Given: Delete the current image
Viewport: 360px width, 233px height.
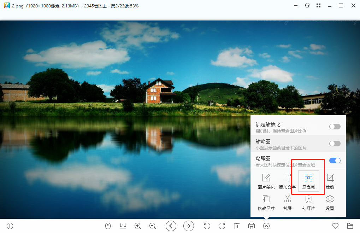Looking at the screenshot, I should [x=237, y=226].
